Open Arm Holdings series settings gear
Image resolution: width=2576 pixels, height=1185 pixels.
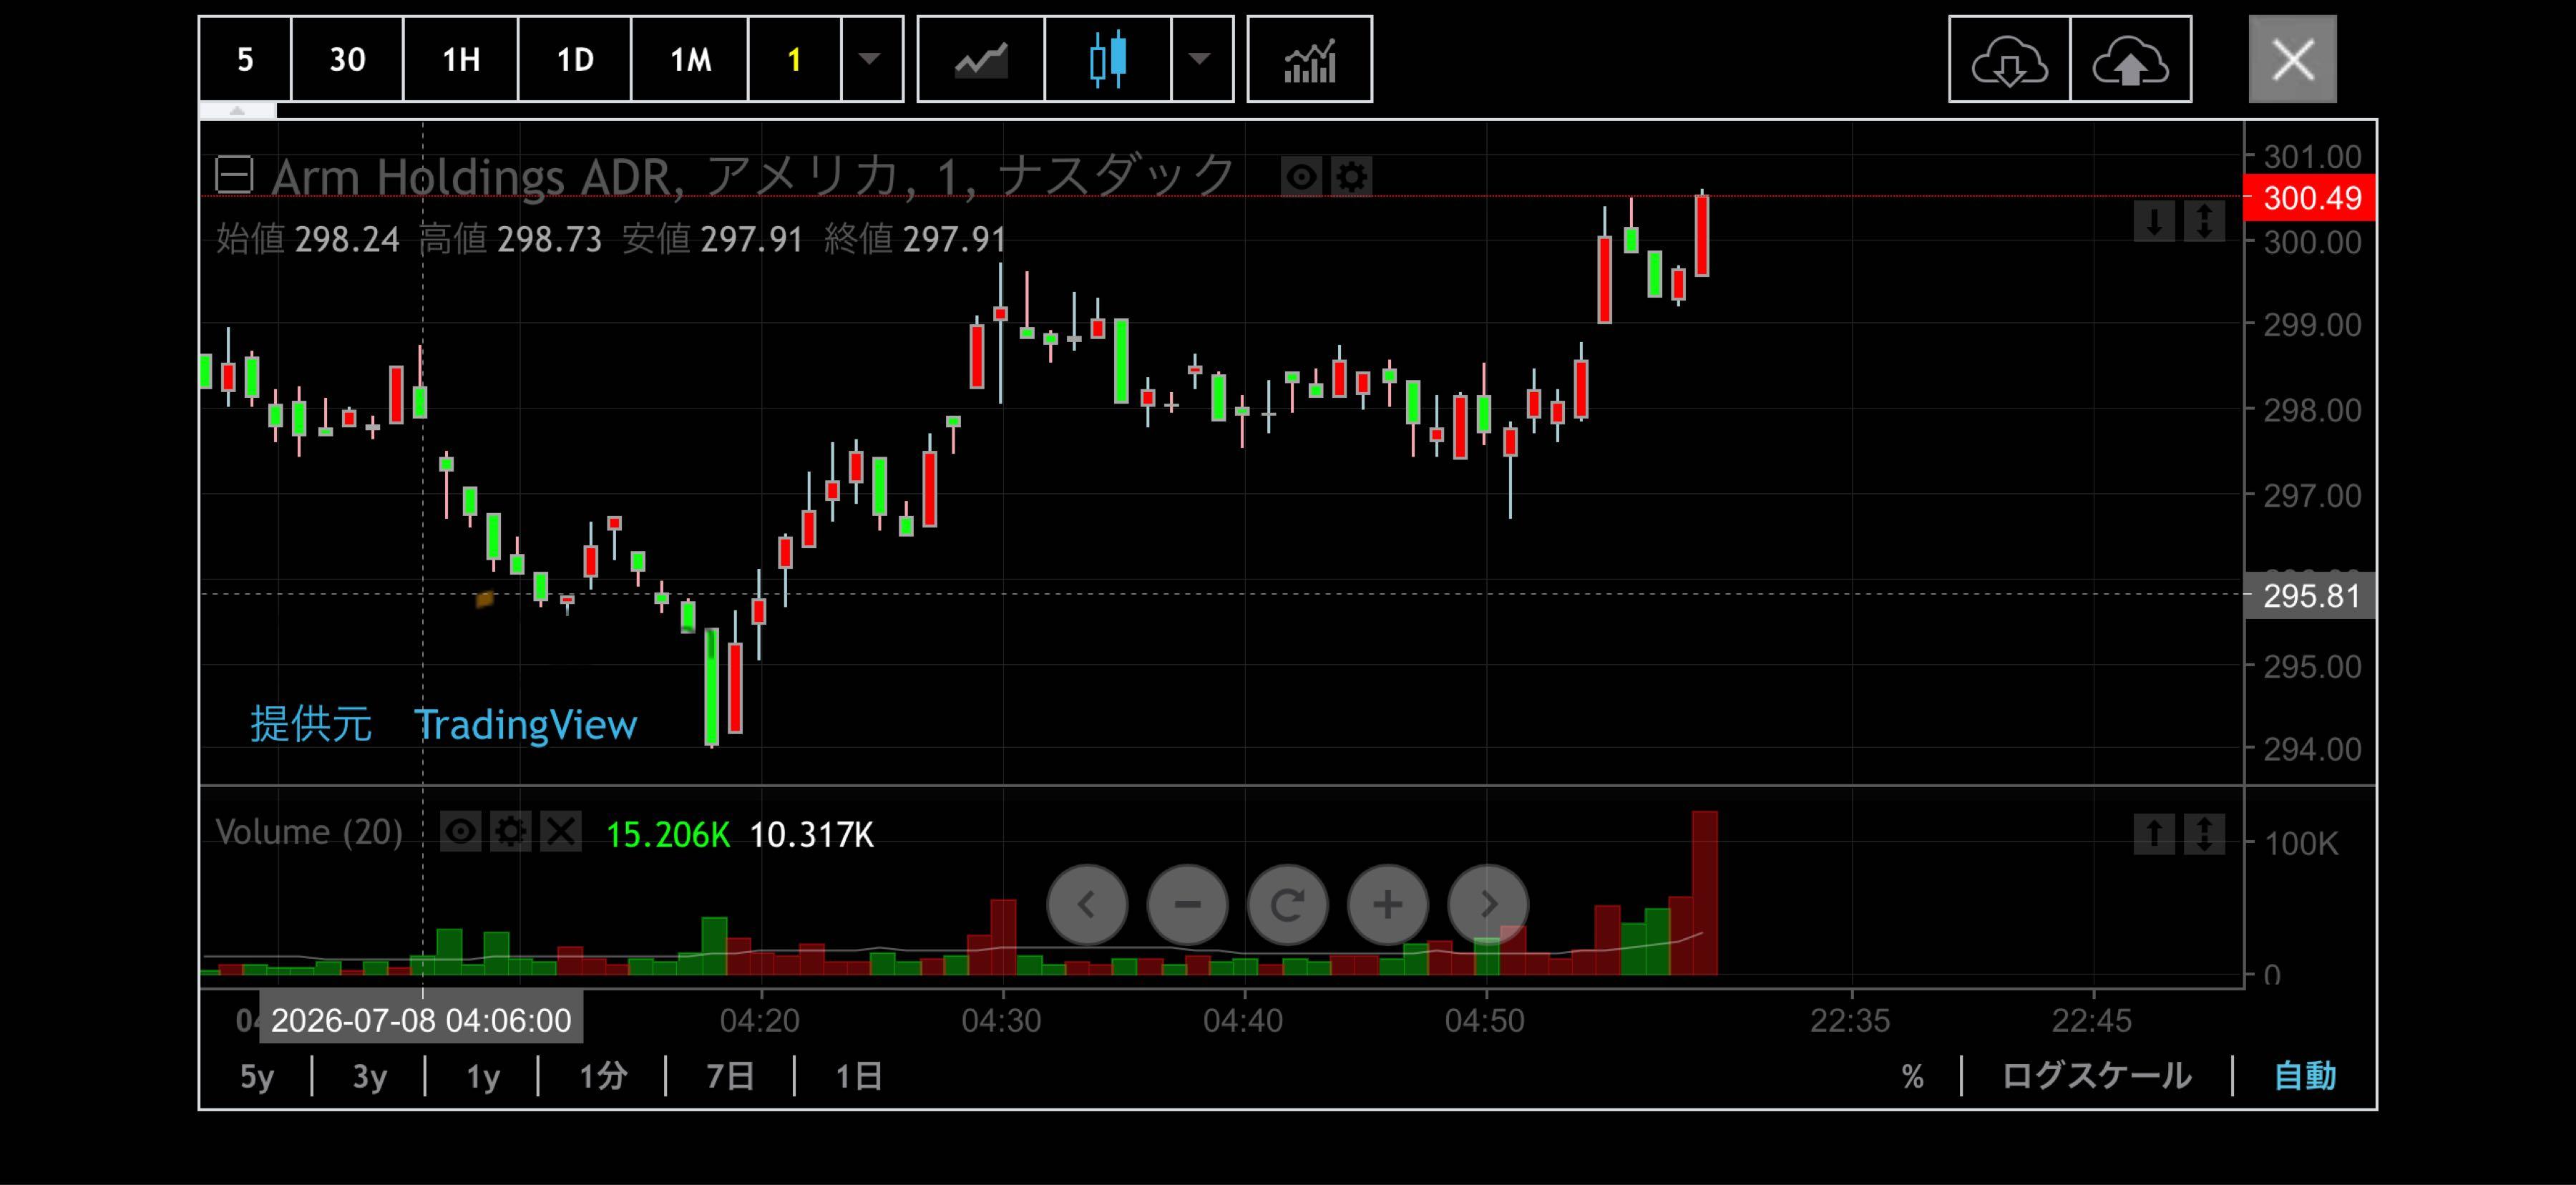[1351, 177]
